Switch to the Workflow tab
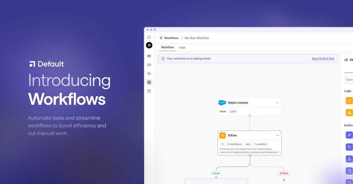Screen dimensions: 353x184 tap(167, 47)
